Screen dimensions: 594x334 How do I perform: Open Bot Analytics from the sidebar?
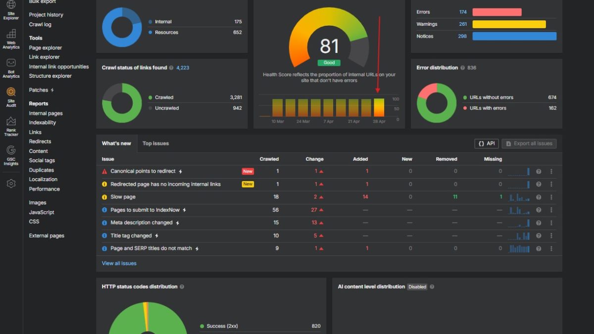(11, 68)
